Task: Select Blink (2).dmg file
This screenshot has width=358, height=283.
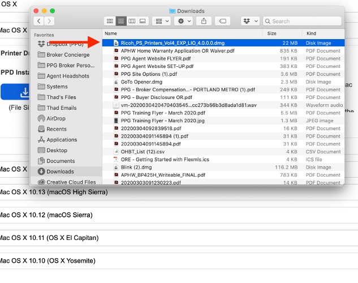Action: [x=223, y=167]
